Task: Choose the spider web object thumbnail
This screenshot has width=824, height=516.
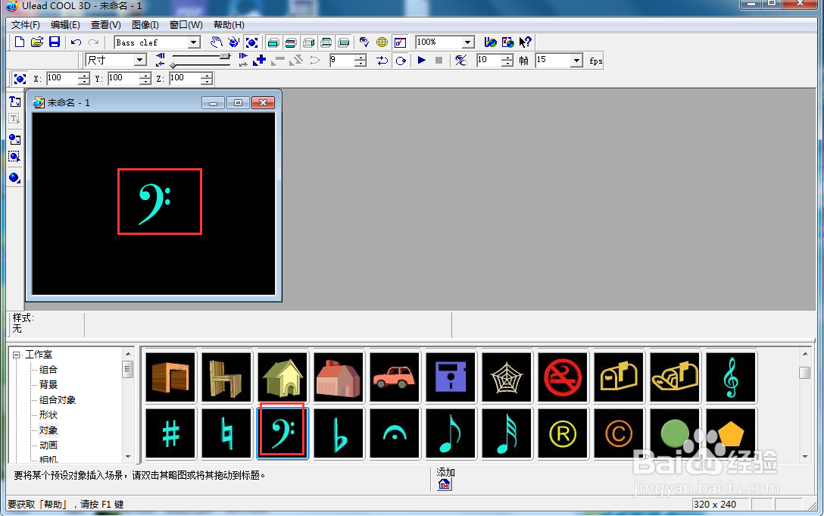Action: (x=507, y=377)
